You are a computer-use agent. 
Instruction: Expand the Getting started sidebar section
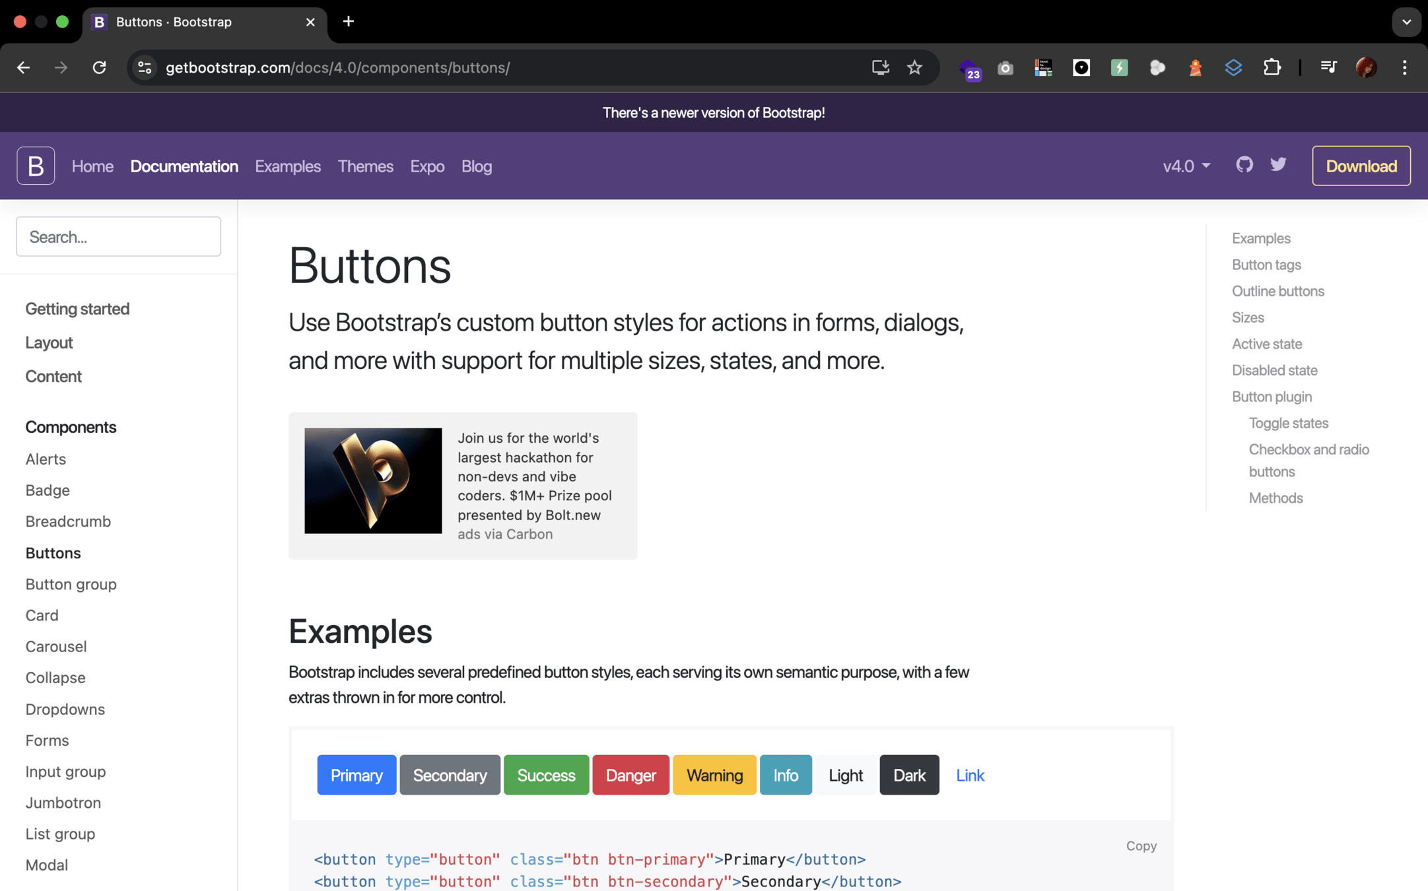point(77,309)
